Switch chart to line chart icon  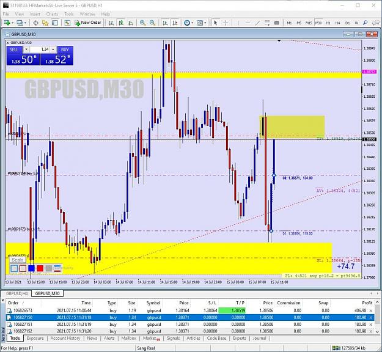click(x=131, y=23)
